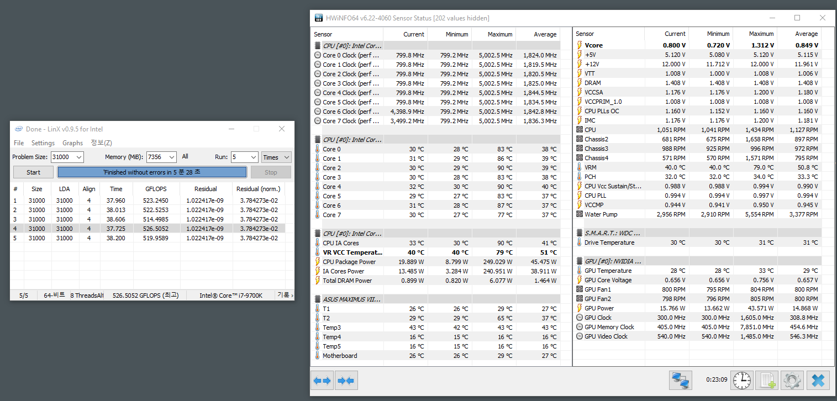The image size is (837, 401).
Task: Select the CPU PLLs OC voltage row
Action: (x=698, y=111)
